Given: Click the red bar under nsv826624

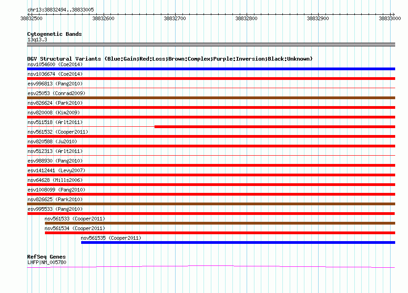Looking at the screenshot, I should [x=211, y=107].
